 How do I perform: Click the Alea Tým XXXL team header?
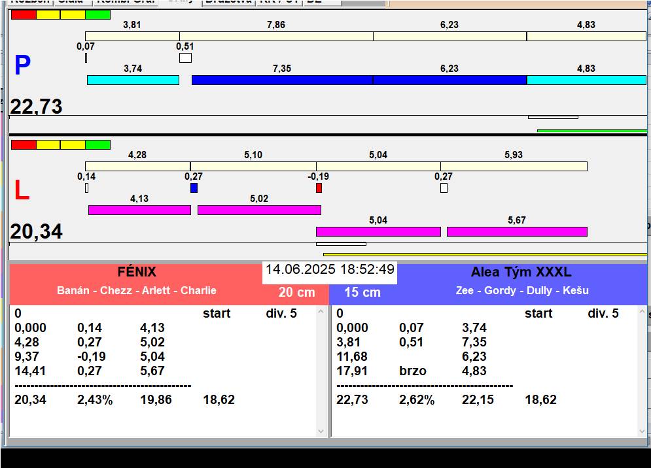click(520, 273)
